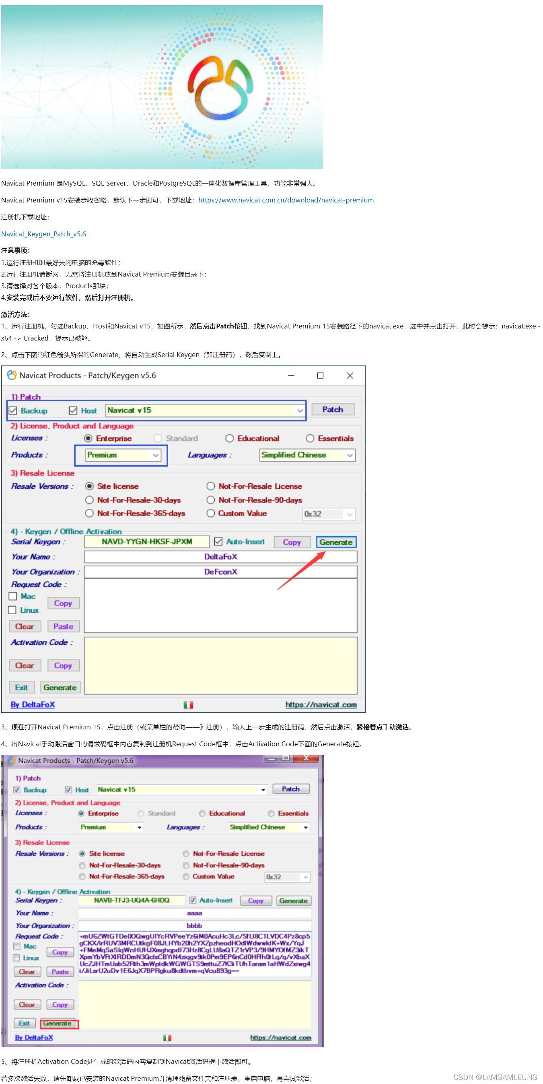Viewport: 543px width, 1084px height.
Task: Click the aaaa name input field
Action: click(x=195, y=913)
